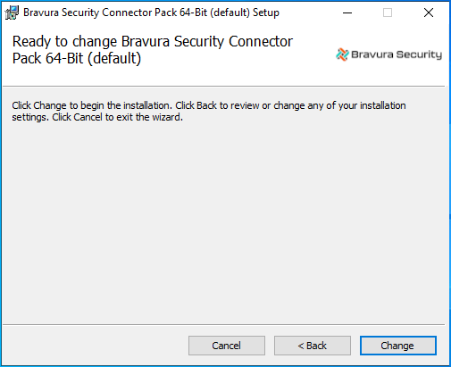Click the Bravura Security wordmark text
This screenshot has width=451, height=367.
click(x=397, y=54)
